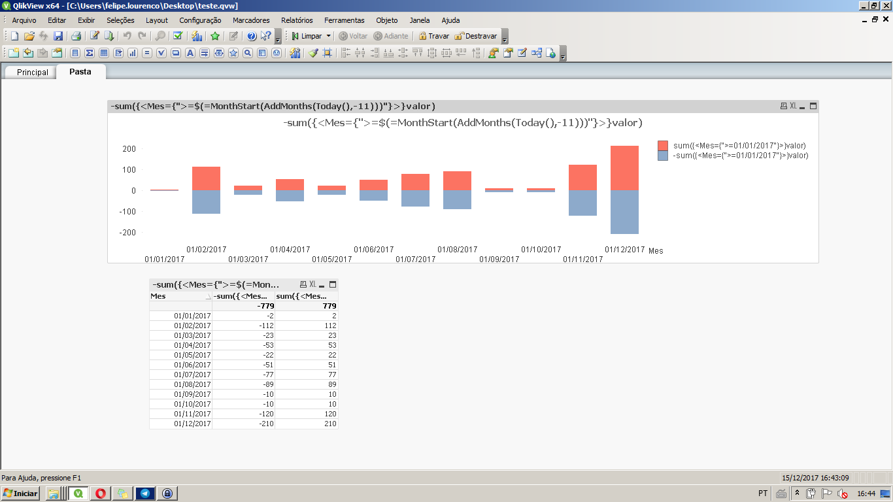893x502 pixels.
Task: Create an Input Box equals icon
Action: (147, 53)
